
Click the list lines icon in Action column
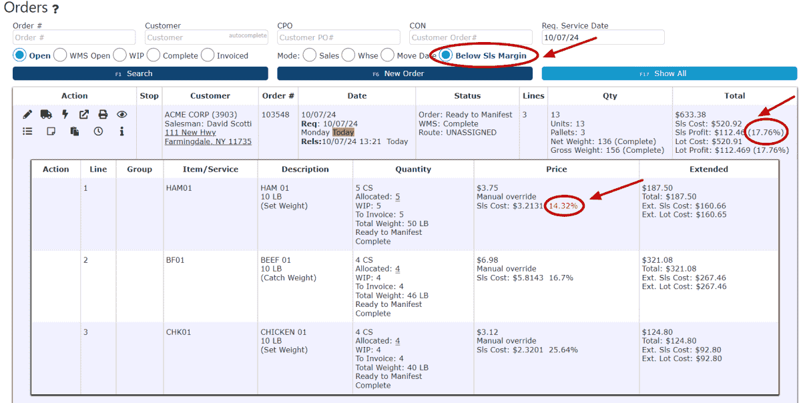[27, 131]
